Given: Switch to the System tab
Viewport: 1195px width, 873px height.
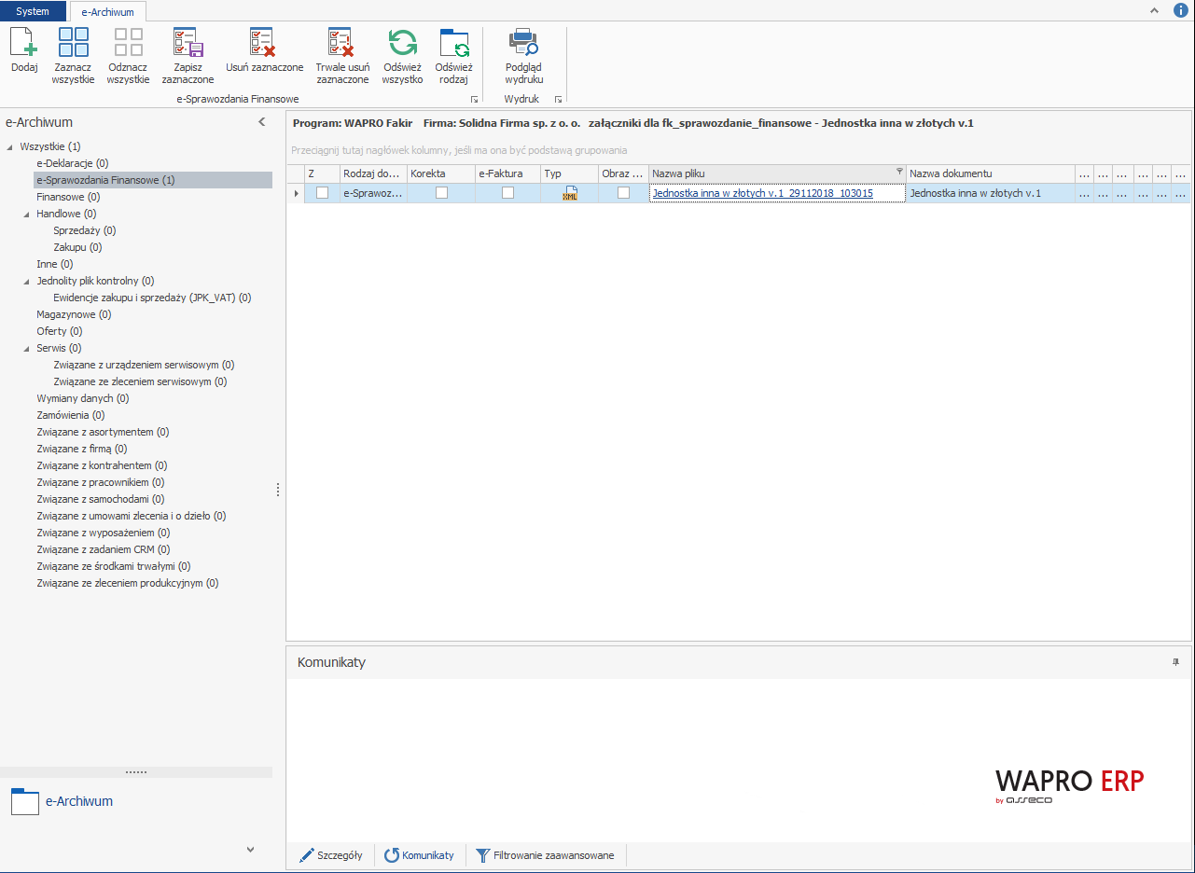Looking at the screenshot, I should pyautogui.click(x=33, y=11).
